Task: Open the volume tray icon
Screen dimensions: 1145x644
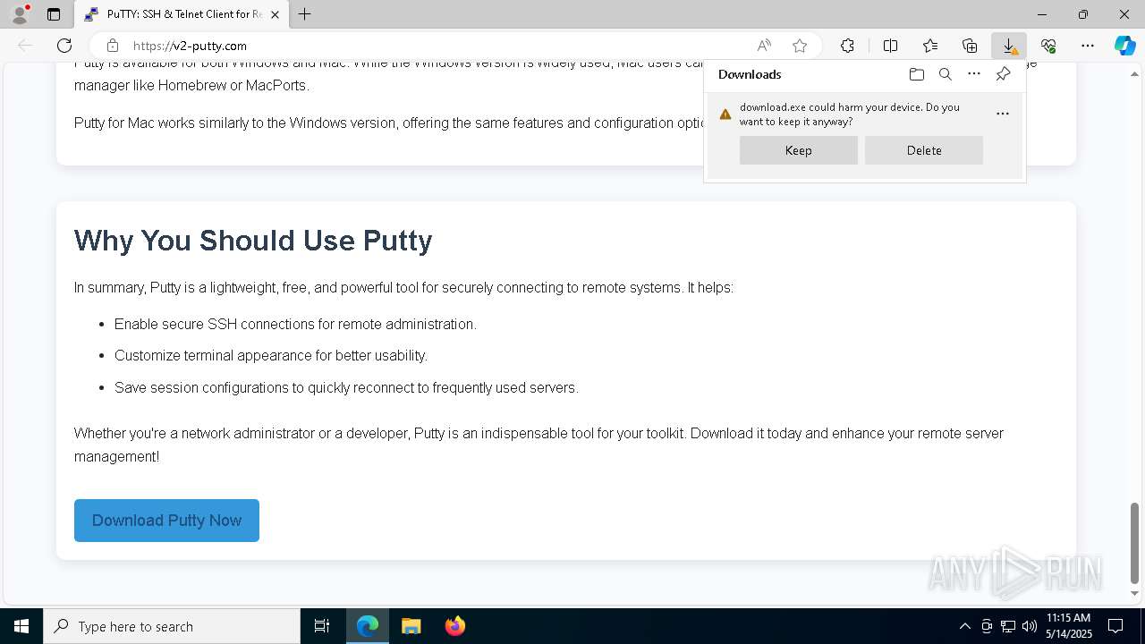Action: pos(1030,626)
